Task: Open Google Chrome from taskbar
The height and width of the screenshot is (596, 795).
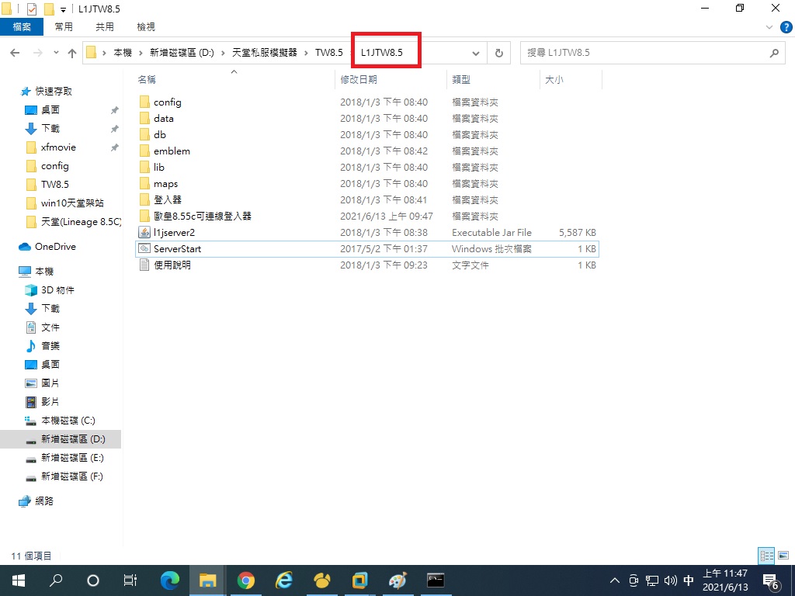Action: [x=246, y=580]
